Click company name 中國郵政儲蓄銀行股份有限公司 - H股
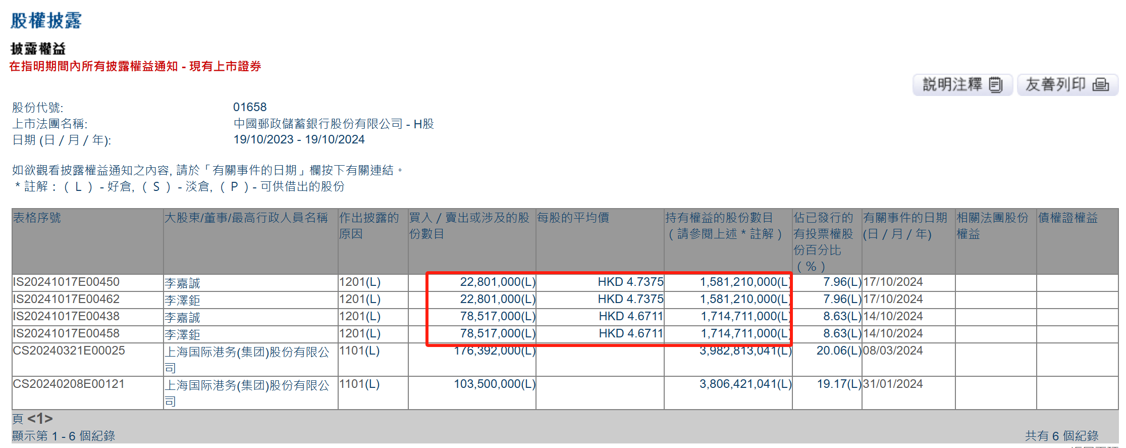This screenshot has height=448, width=1126. [334, 124]
